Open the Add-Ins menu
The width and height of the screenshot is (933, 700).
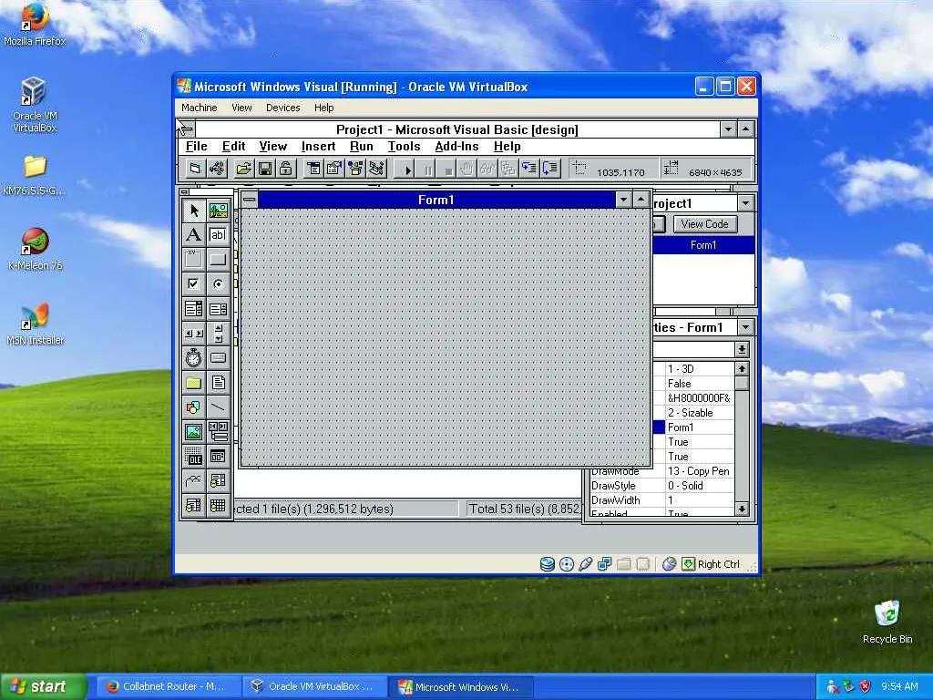(x=456, y=147)
